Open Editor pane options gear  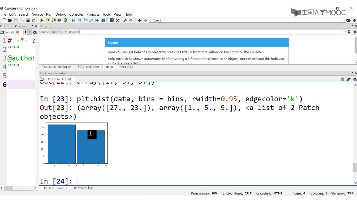(35, 32)
